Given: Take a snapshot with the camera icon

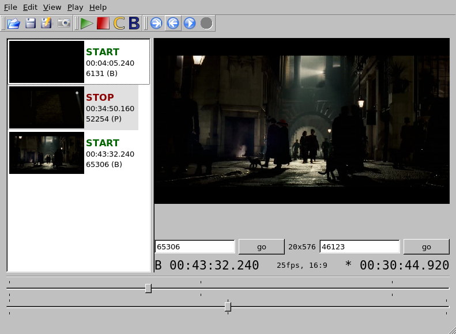Looking at the screenshot, I should [x=63, y=23].
